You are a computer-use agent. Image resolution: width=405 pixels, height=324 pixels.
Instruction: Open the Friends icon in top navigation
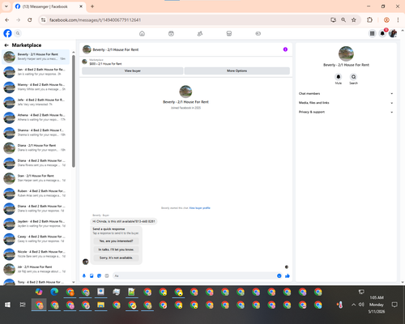click(200, 33)
